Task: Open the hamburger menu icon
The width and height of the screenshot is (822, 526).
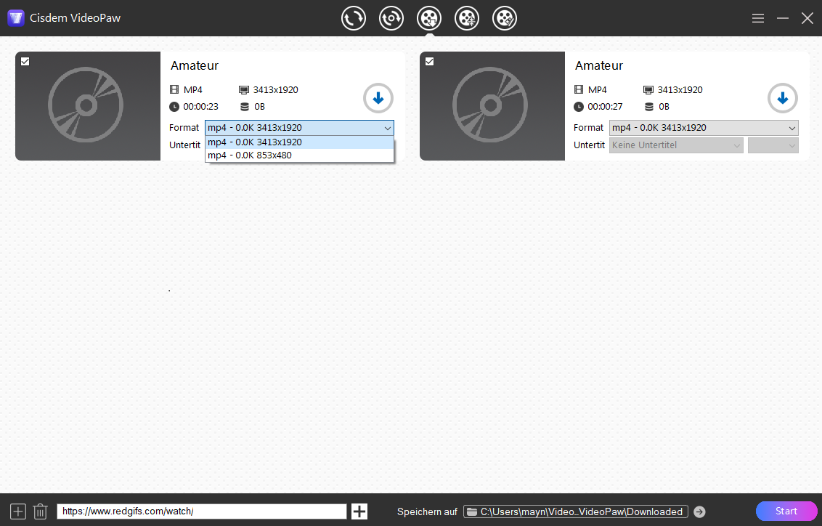Action: (757, 18)
